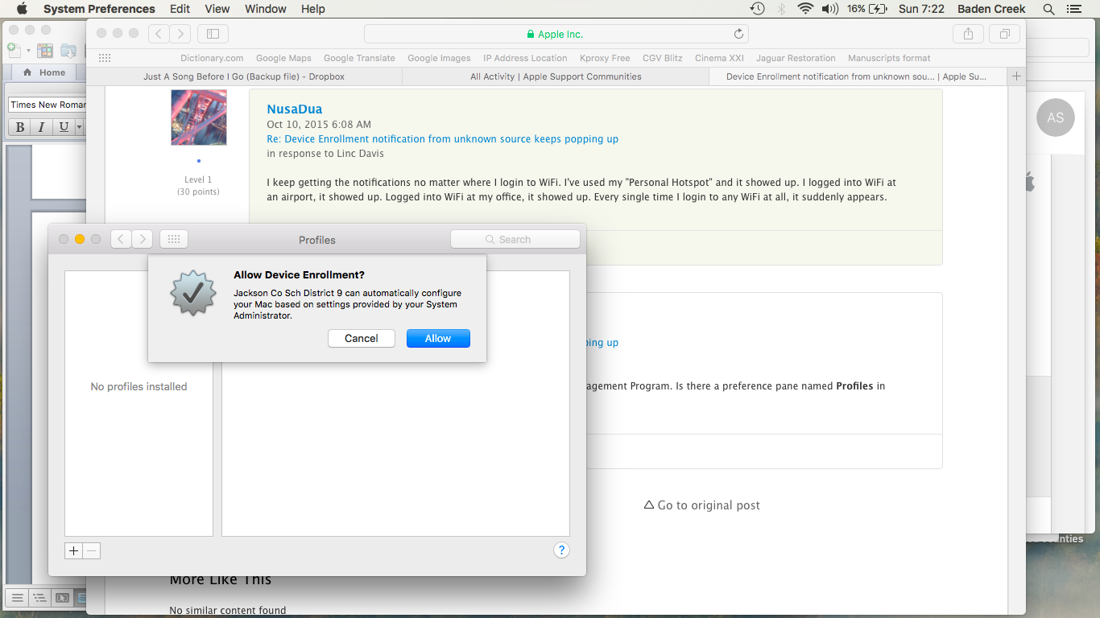Expand the Underline style dropdown arrow
This screenshot has width=1100, height=618.
(x=79, y=127)
